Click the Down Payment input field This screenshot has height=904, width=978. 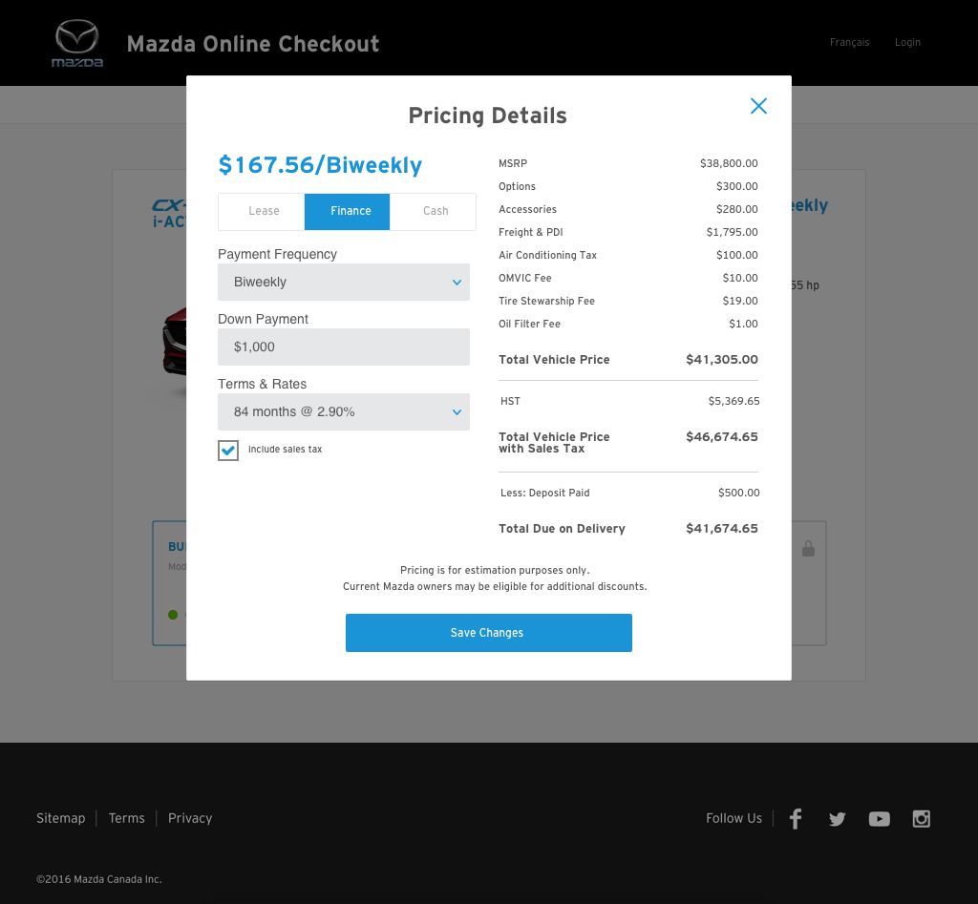point(344,347)
